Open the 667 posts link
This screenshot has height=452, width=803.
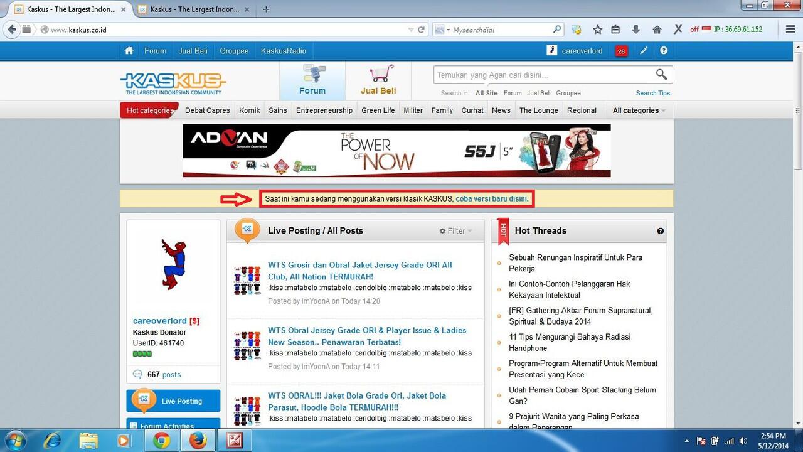(x=164, y=375)
